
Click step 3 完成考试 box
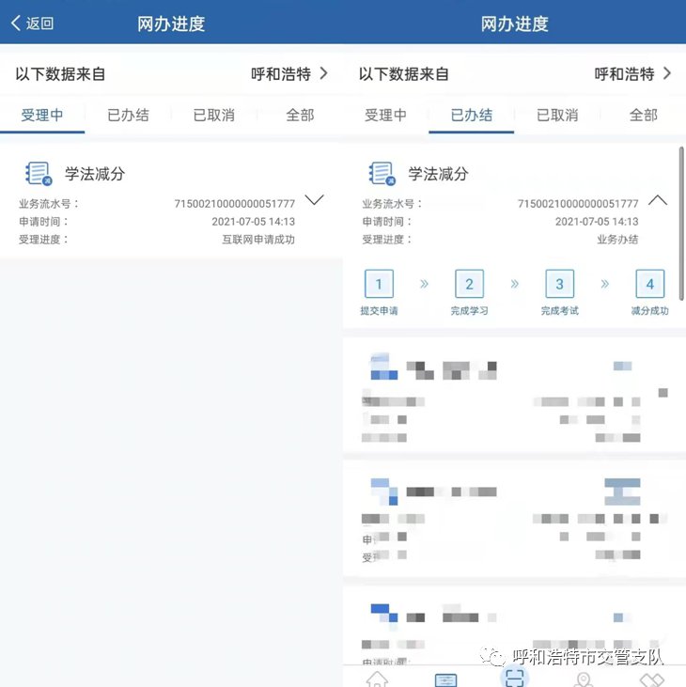(559, 284)
